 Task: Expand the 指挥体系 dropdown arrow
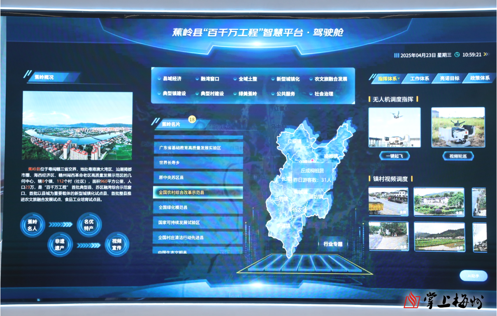coord(399,78)
